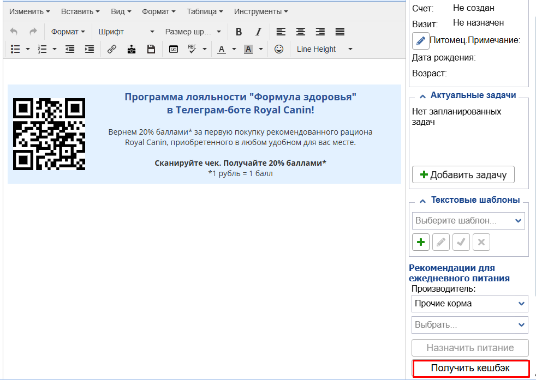Open the Таблица menu
Viewport: 536px width, 380px height.
click(205, 11)
